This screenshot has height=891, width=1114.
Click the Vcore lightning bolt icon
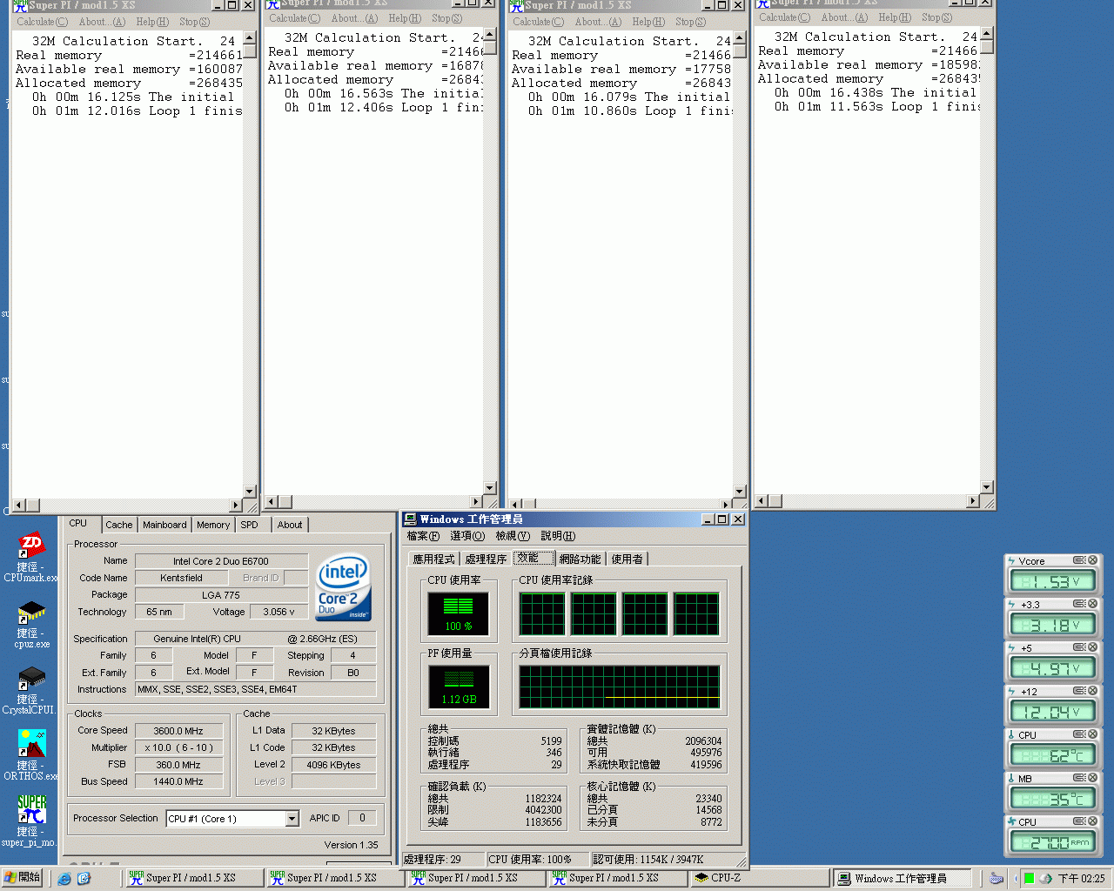coord(1011,561)
